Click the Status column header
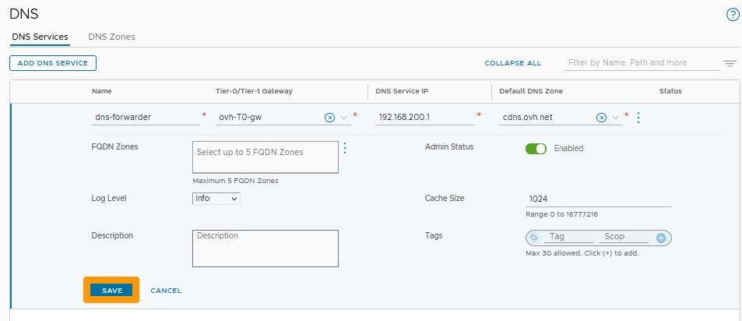Screen dimensions: 742x321 pyautogui.click(x=670, y=91)
